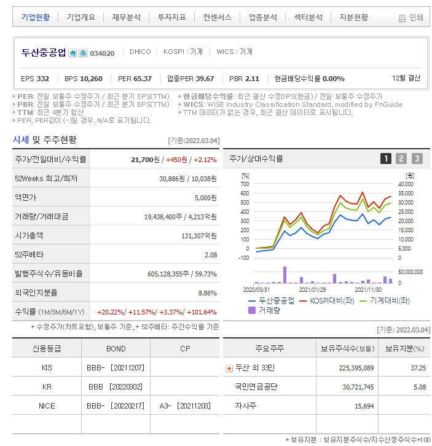Click the WICS : 기계 classification text
This screenshot has height=446, width=432.
(x=234, y=52)
